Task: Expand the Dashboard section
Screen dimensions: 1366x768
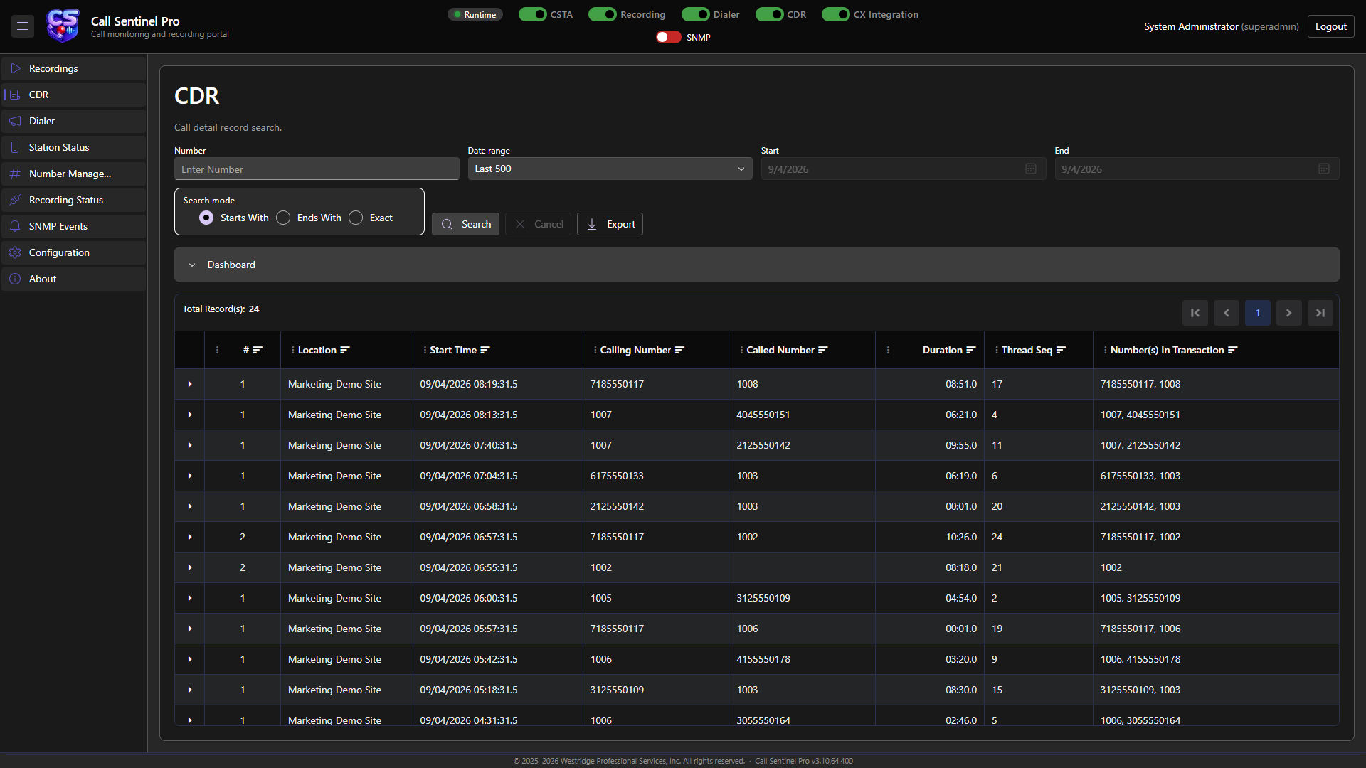Action: click(756, 265)
